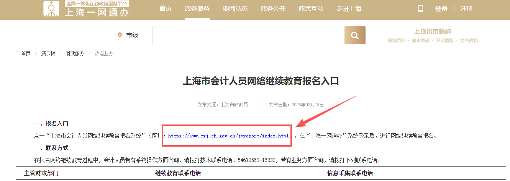Focus the search input field
This screenshot has width=510, height=181.
248,35
